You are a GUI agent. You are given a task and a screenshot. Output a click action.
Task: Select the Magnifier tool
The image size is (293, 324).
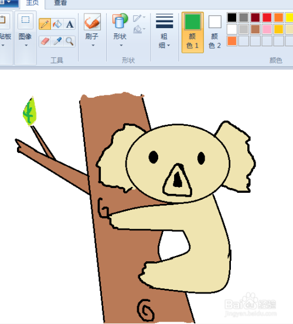(x=70, y=42)
